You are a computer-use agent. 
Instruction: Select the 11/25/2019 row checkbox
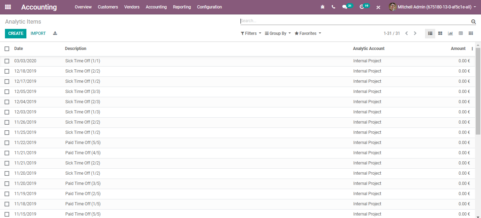coord(7,132)
